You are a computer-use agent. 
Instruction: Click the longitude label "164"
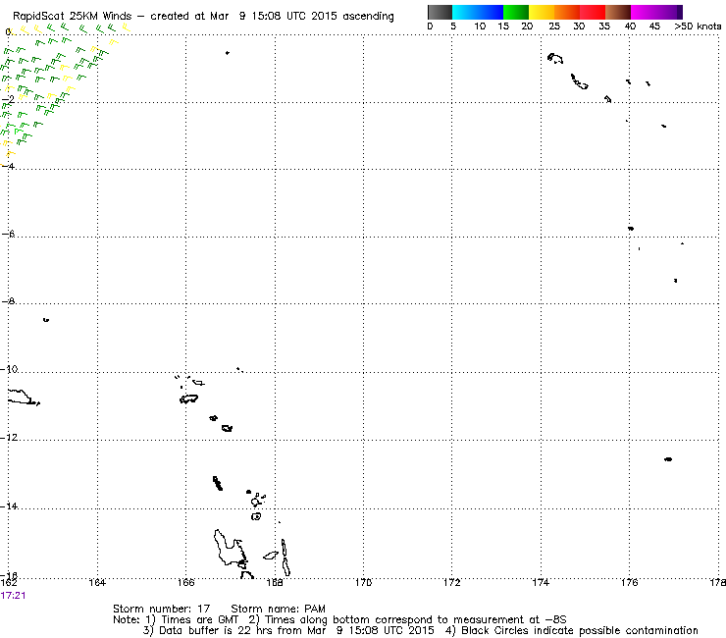pos(97,582)
